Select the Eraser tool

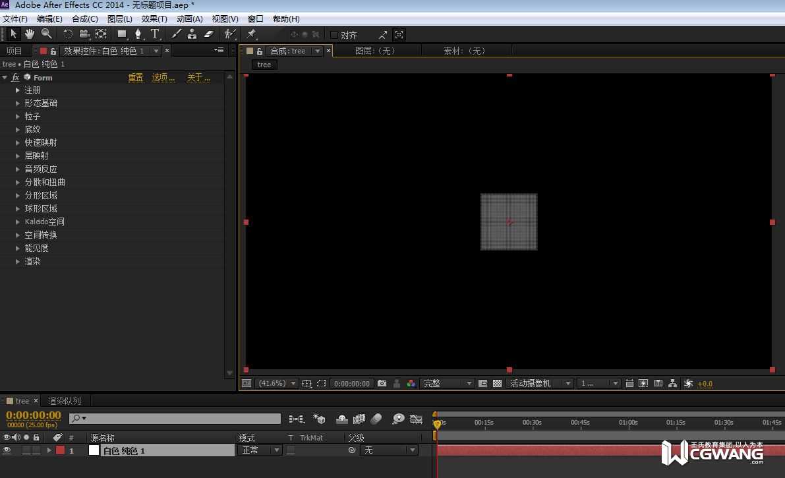click(x=209, y=34)
